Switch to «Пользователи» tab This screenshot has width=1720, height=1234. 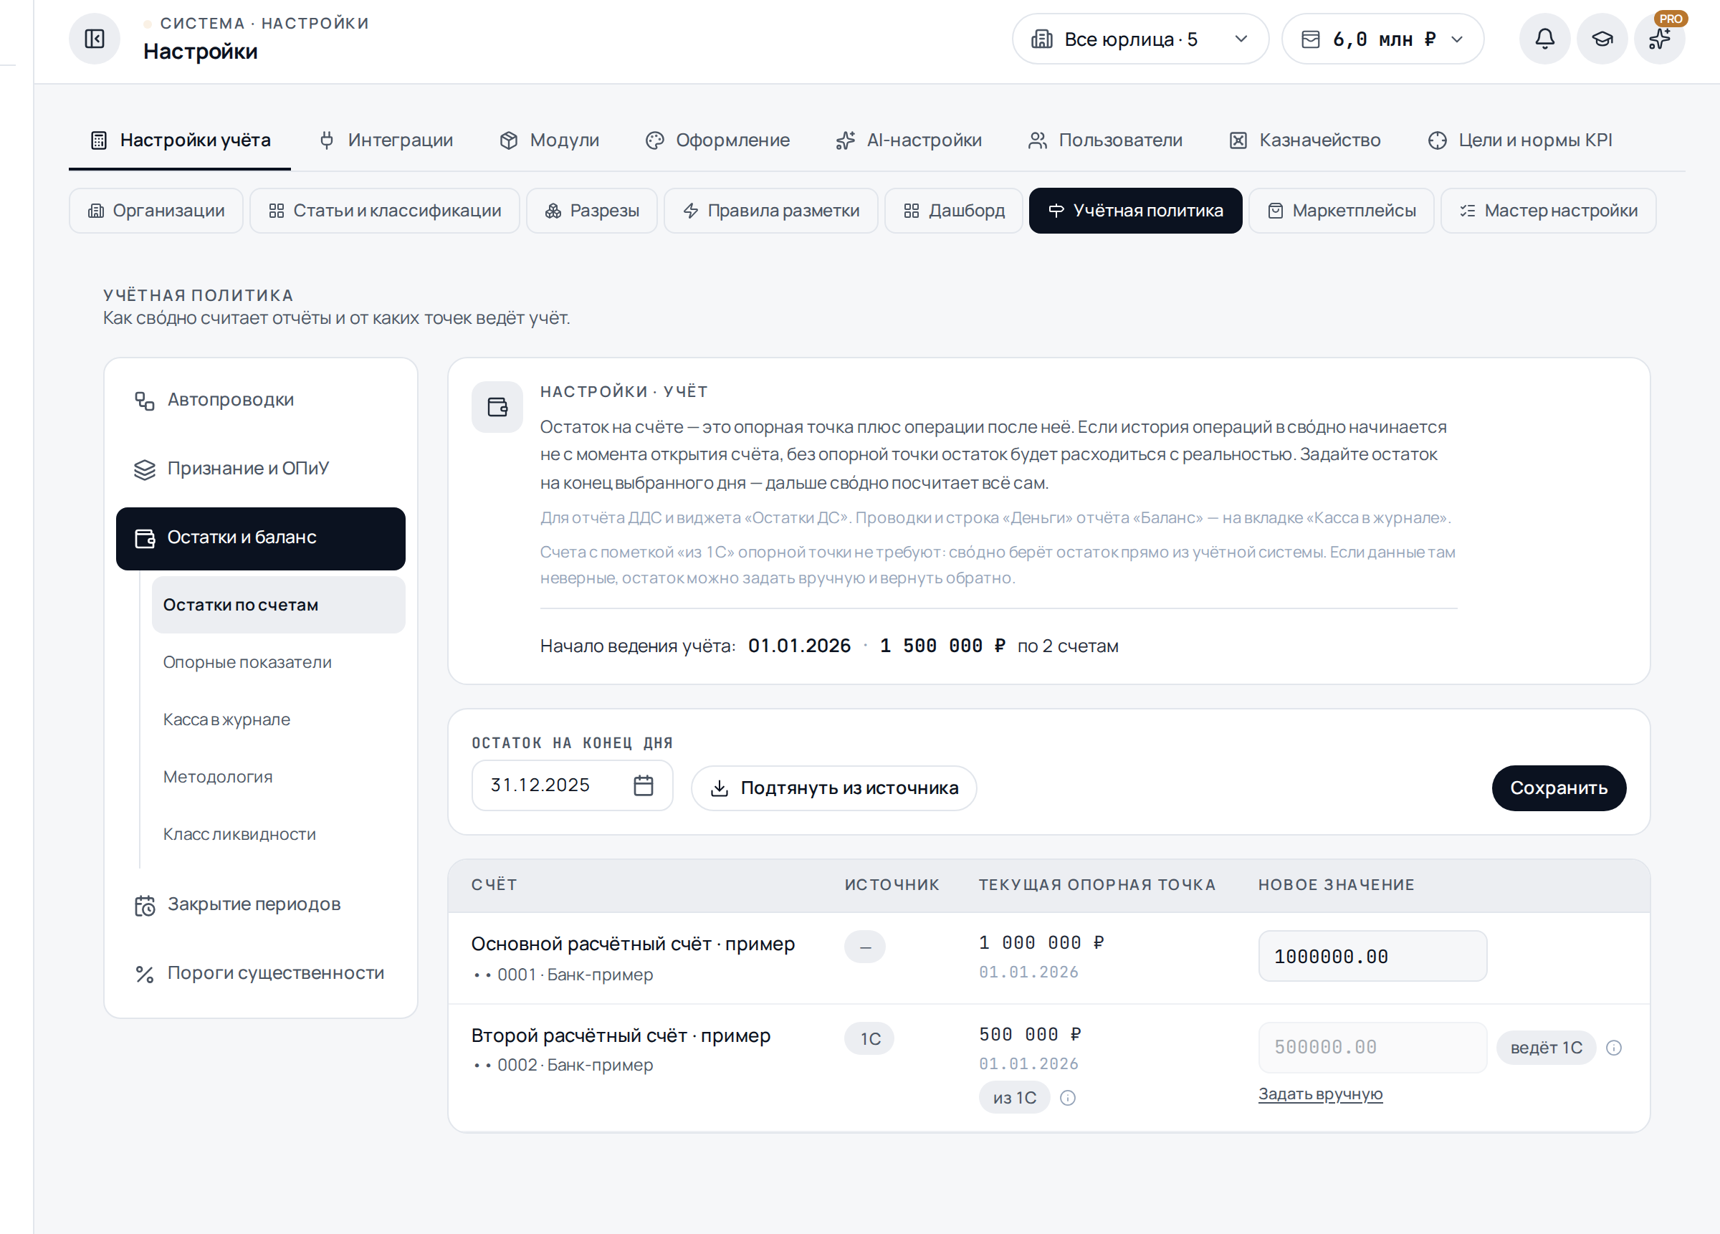coord(1106,140)
